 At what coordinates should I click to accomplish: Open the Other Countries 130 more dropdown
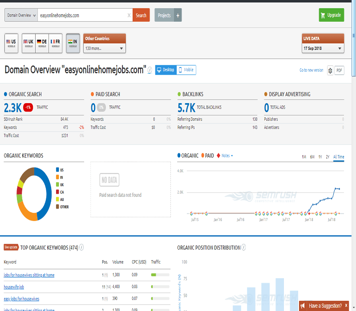click(x=105, y=48)
